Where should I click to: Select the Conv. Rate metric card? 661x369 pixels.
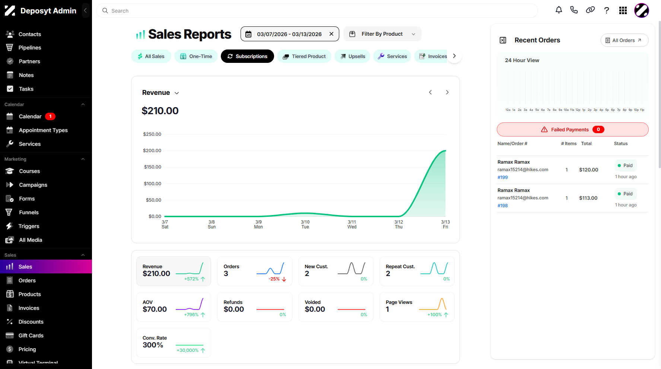pyautogui.click(x=174, y=343)
